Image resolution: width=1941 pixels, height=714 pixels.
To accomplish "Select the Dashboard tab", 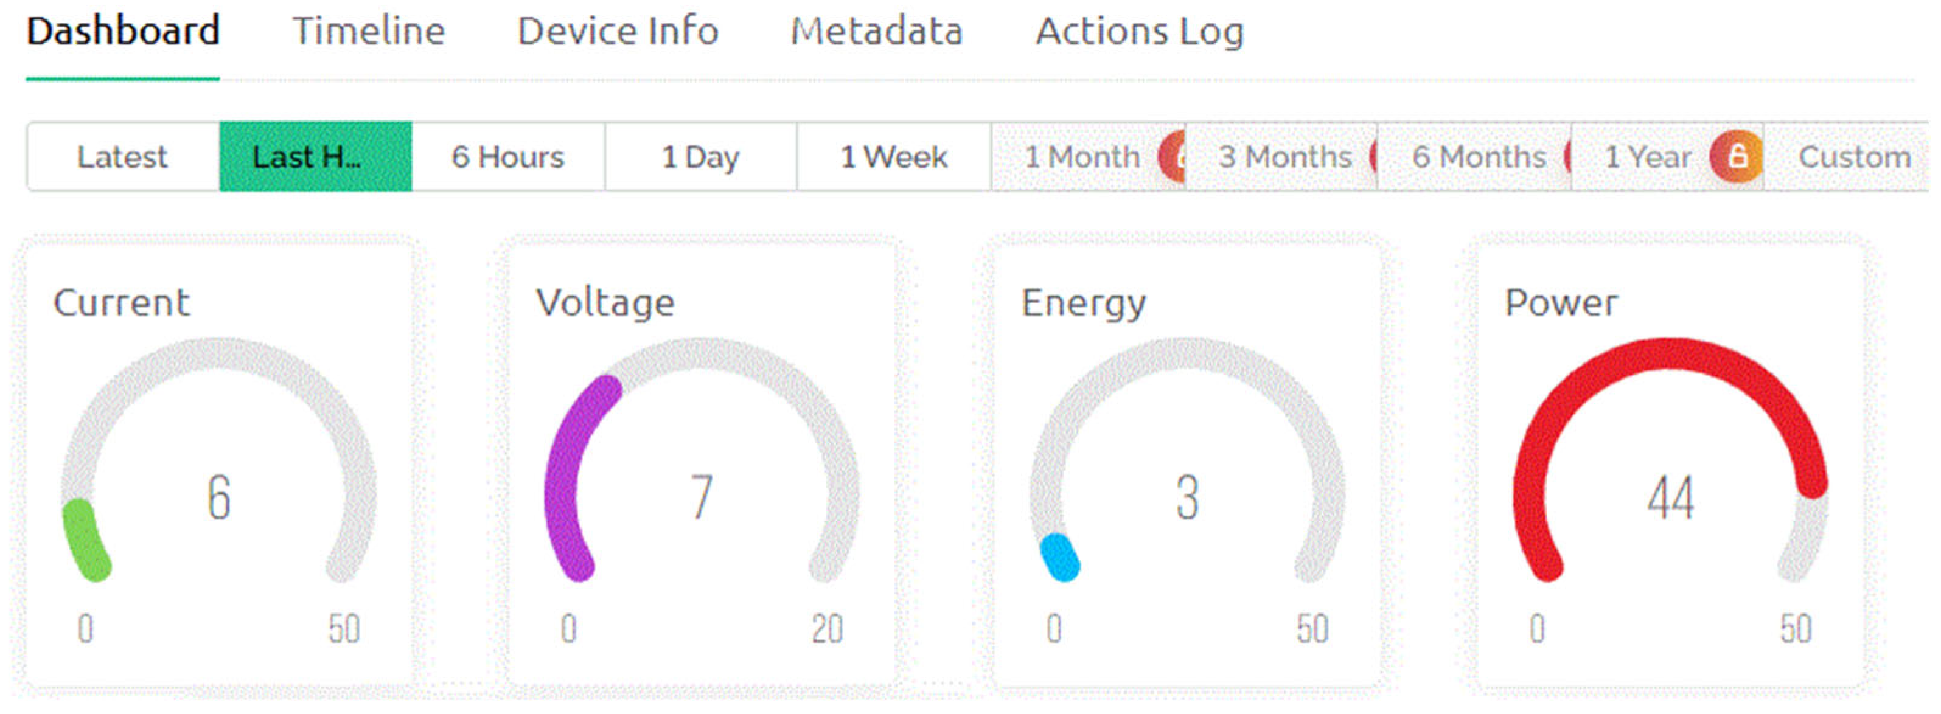I will [x=123, y=32].
